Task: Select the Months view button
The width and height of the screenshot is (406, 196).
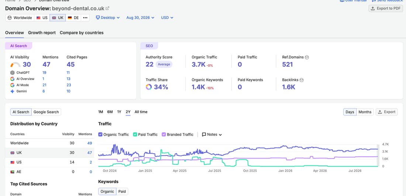Action: click(365, 112)
